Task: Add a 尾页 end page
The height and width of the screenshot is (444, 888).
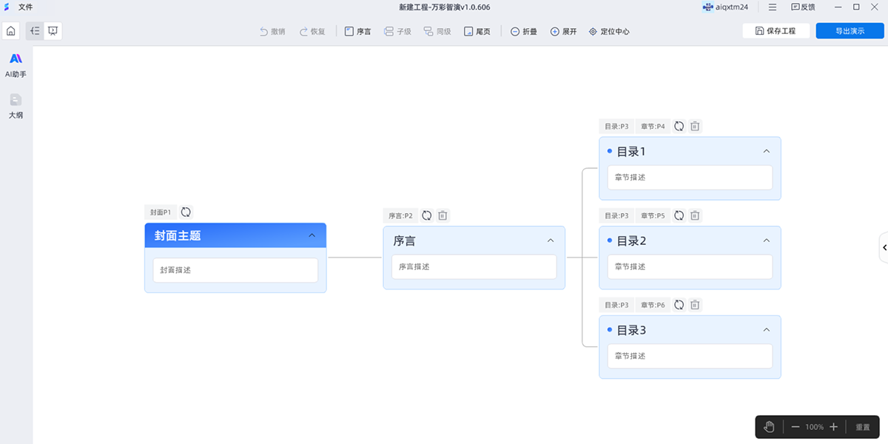Action: coord(477,32)
